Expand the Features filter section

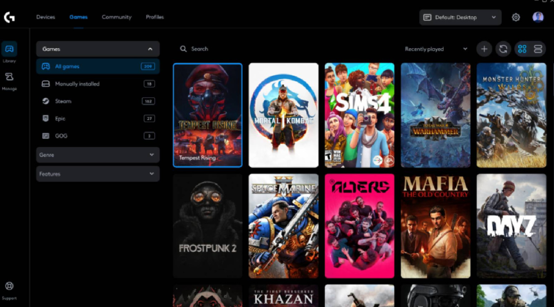pyautogui.click(x=98, y=174)
